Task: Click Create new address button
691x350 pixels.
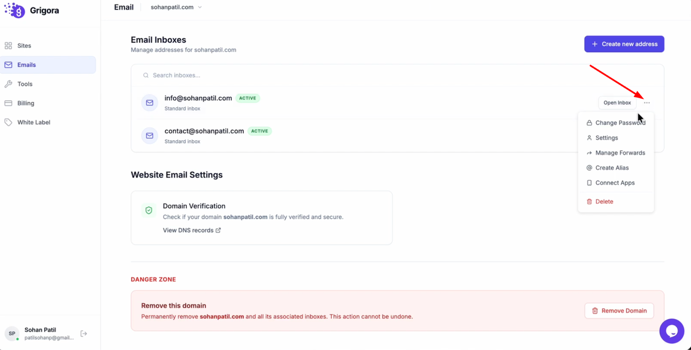Action: (x=624, y=44)
